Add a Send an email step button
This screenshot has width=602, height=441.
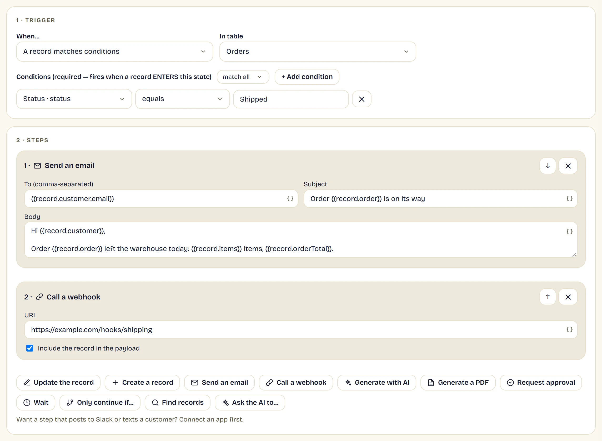coord(219,382)
